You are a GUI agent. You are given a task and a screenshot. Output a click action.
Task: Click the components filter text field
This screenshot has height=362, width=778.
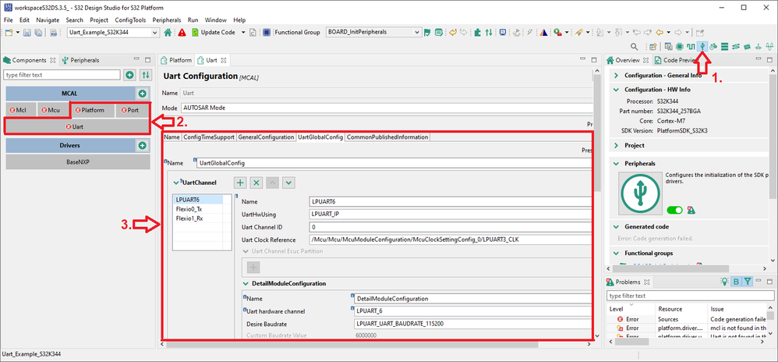pos(62,75)
